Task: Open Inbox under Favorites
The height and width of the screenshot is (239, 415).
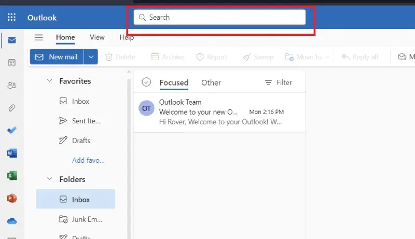Action: tap(75, 101)
